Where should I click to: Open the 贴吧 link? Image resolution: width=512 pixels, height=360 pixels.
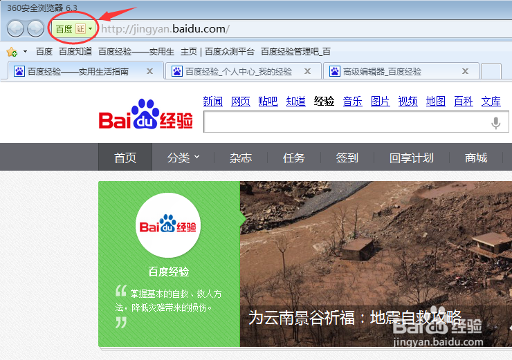(x=268, y=102)
